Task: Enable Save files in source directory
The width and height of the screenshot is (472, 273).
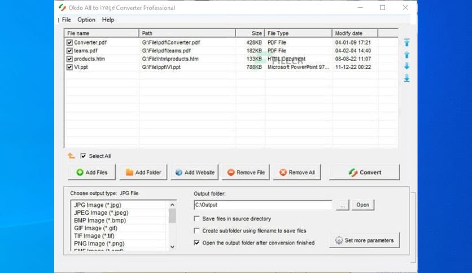Action: coord(196,219)
